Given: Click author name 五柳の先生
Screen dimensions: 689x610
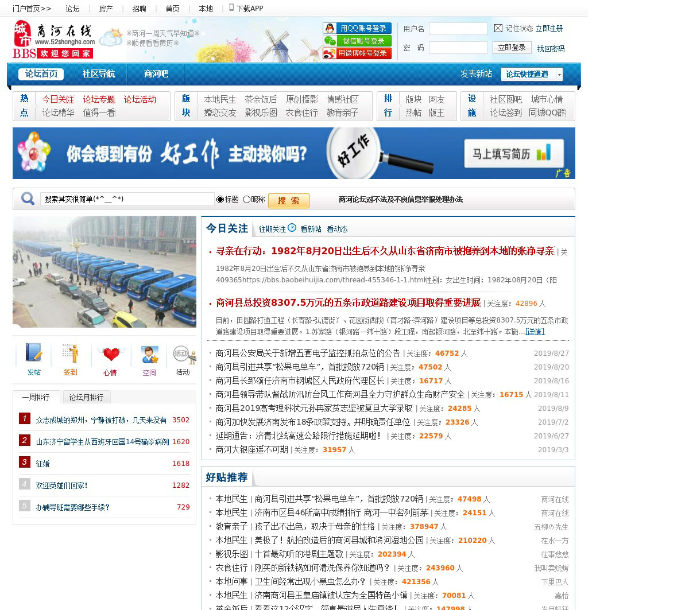Looking at the screenshot, I should [x=551, y=527].
